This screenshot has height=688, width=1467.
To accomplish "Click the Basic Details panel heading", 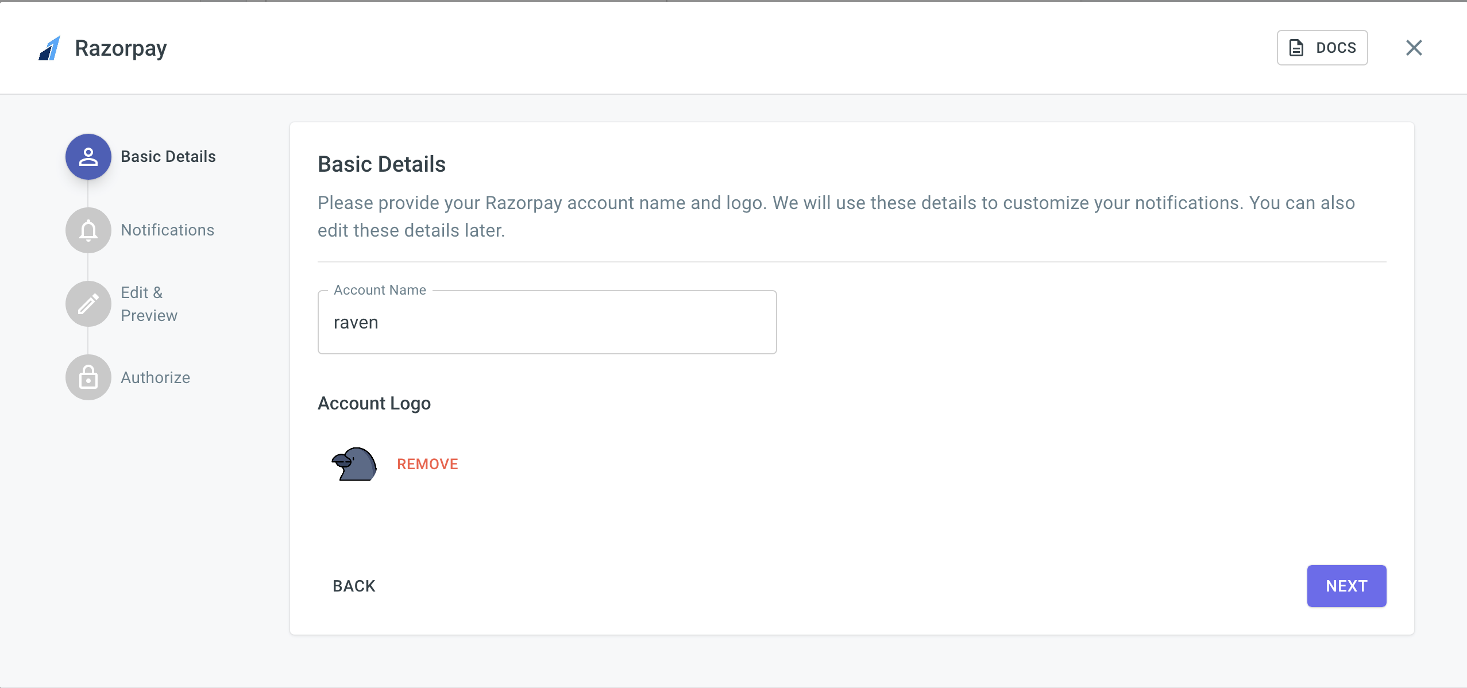I will tap(381, 164).
